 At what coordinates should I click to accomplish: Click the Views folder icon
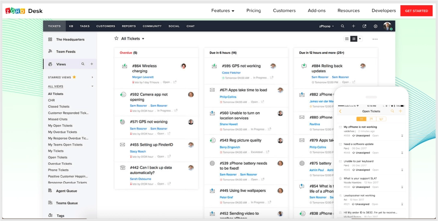[50, 64]
